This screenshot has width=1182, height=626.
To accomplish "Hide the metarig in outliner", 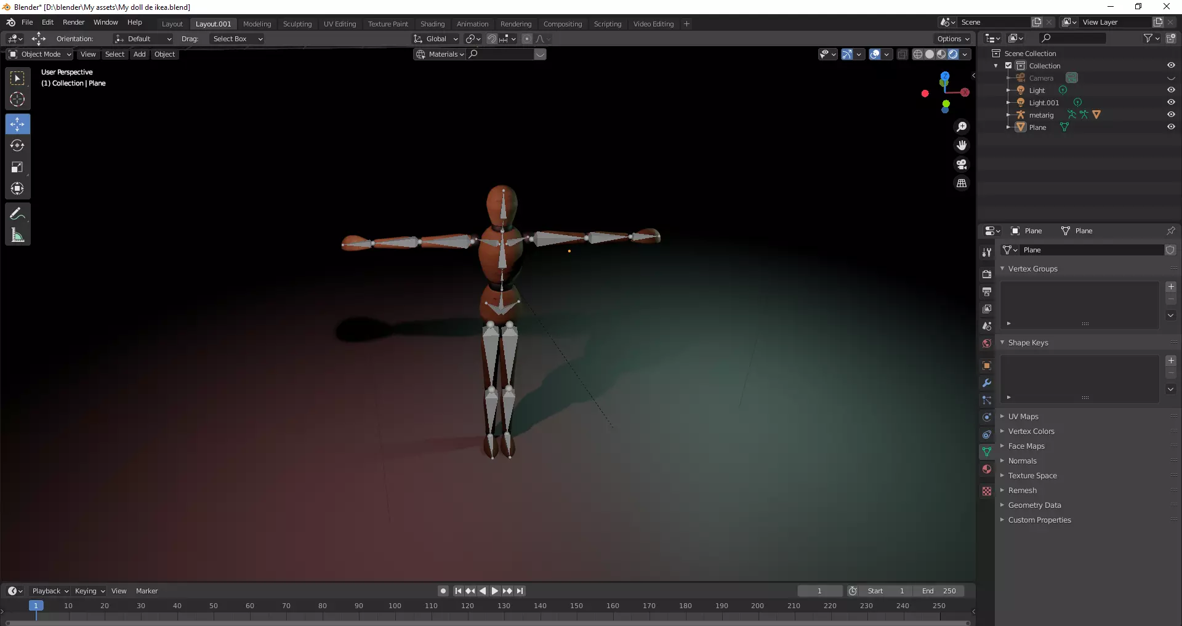I will [x=1171, y=114].
